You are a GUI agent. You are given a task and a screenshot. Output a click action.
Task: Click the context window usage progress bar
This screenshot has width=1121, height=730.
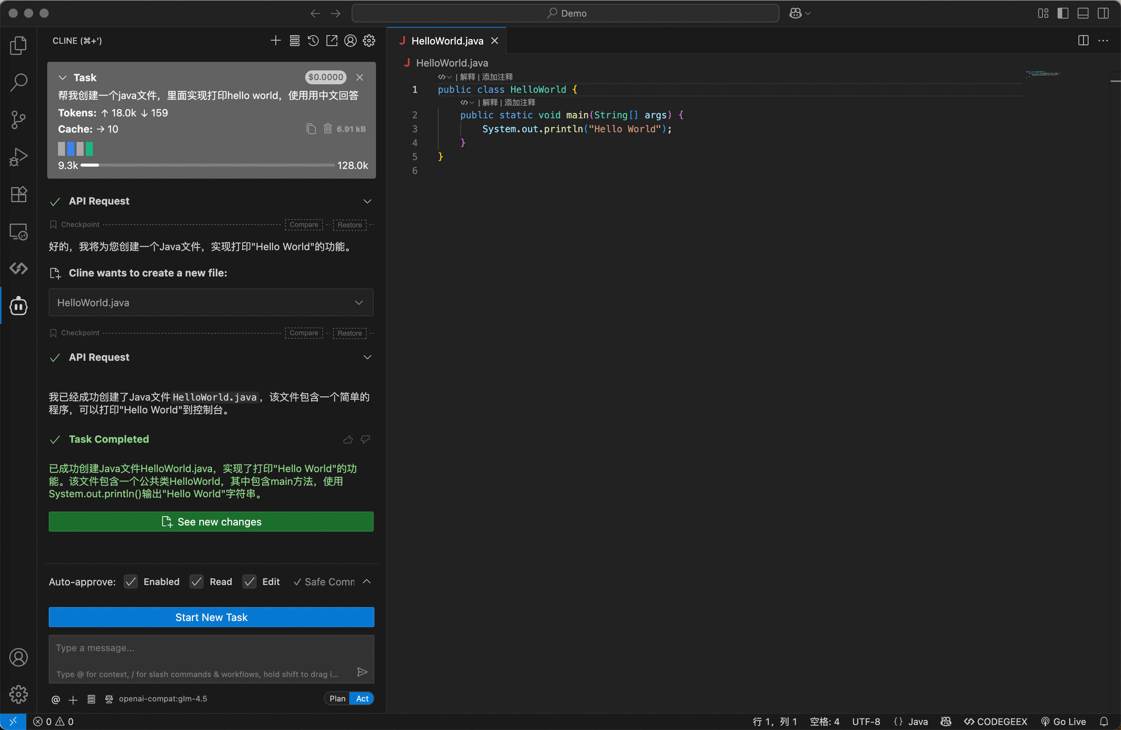[207, 165]
